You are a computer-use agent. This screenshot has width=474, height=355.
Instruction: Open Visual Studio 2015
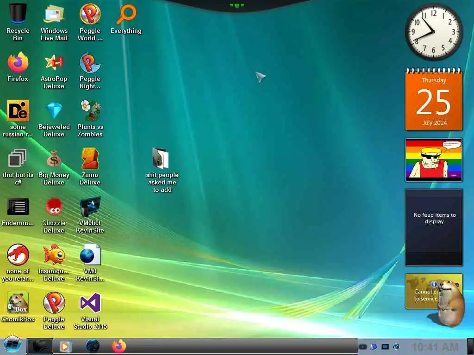(x=90, y=310)
